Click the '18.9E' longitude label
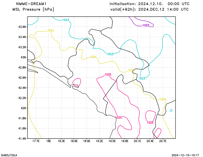203x157 pixels. pos(87,141)
